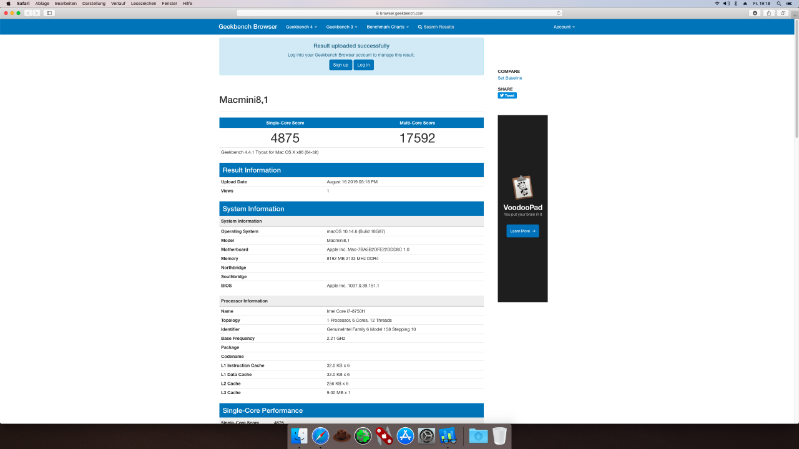Open Bearbeiten menu
The width and height of the screenshot is (799, 449).
(x=66, y=3)
